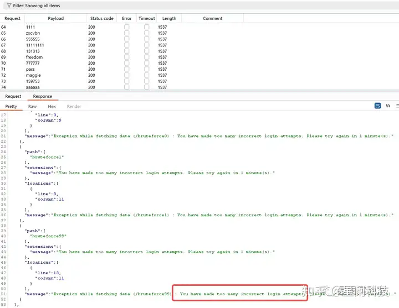Click length 1537 in row 70
The image size is (399, 308).
coord(162,63)
